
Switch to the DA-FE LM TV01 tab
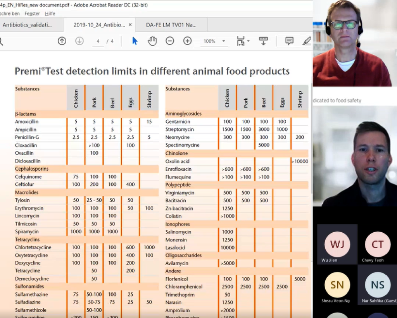pos(171,25)
